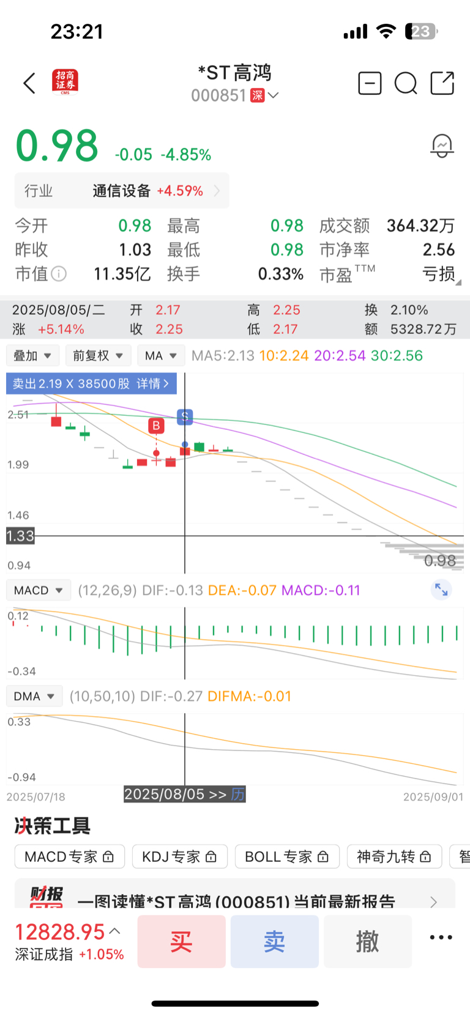Open 一图读懂*ST高鸿 latest report link
The height and width of the screenshot is (1017, 470).
pyautogui.click(x=235, y=895)
